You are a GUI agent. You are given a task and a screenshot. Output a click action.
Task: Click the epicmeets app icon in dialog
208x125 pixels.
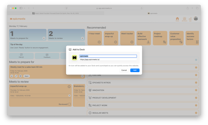pos(74,58)
